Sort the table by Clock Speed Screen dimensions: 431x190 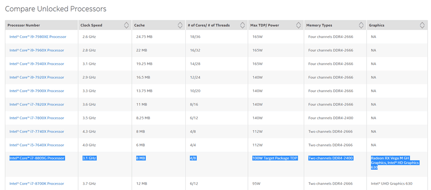(126, 25)
